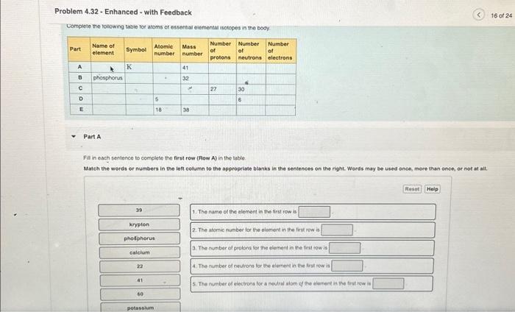Click 'Problem 4.32 - Enhanced - with Feedback' title
Viewport: 515px width, 312px height.
tap(123, 13)
